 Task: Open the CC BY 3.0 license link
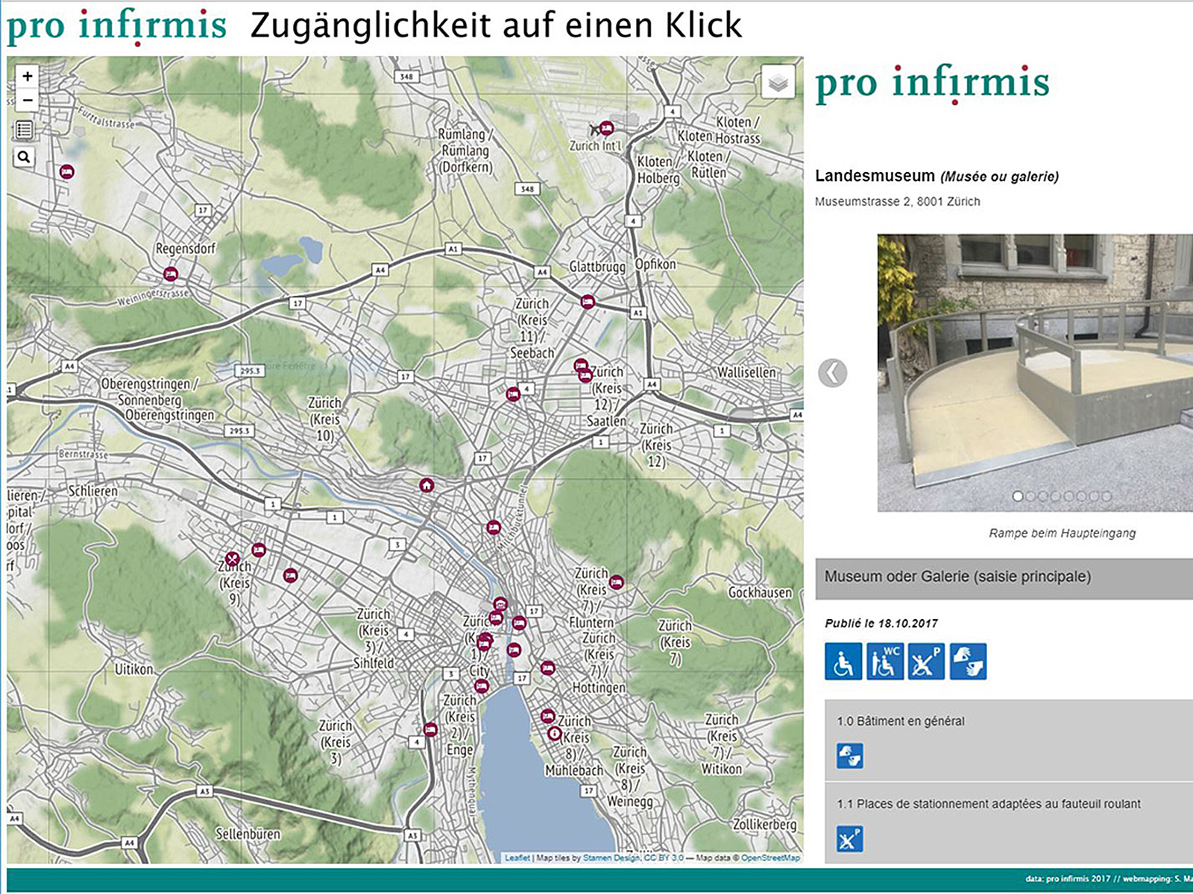(664, 857)
